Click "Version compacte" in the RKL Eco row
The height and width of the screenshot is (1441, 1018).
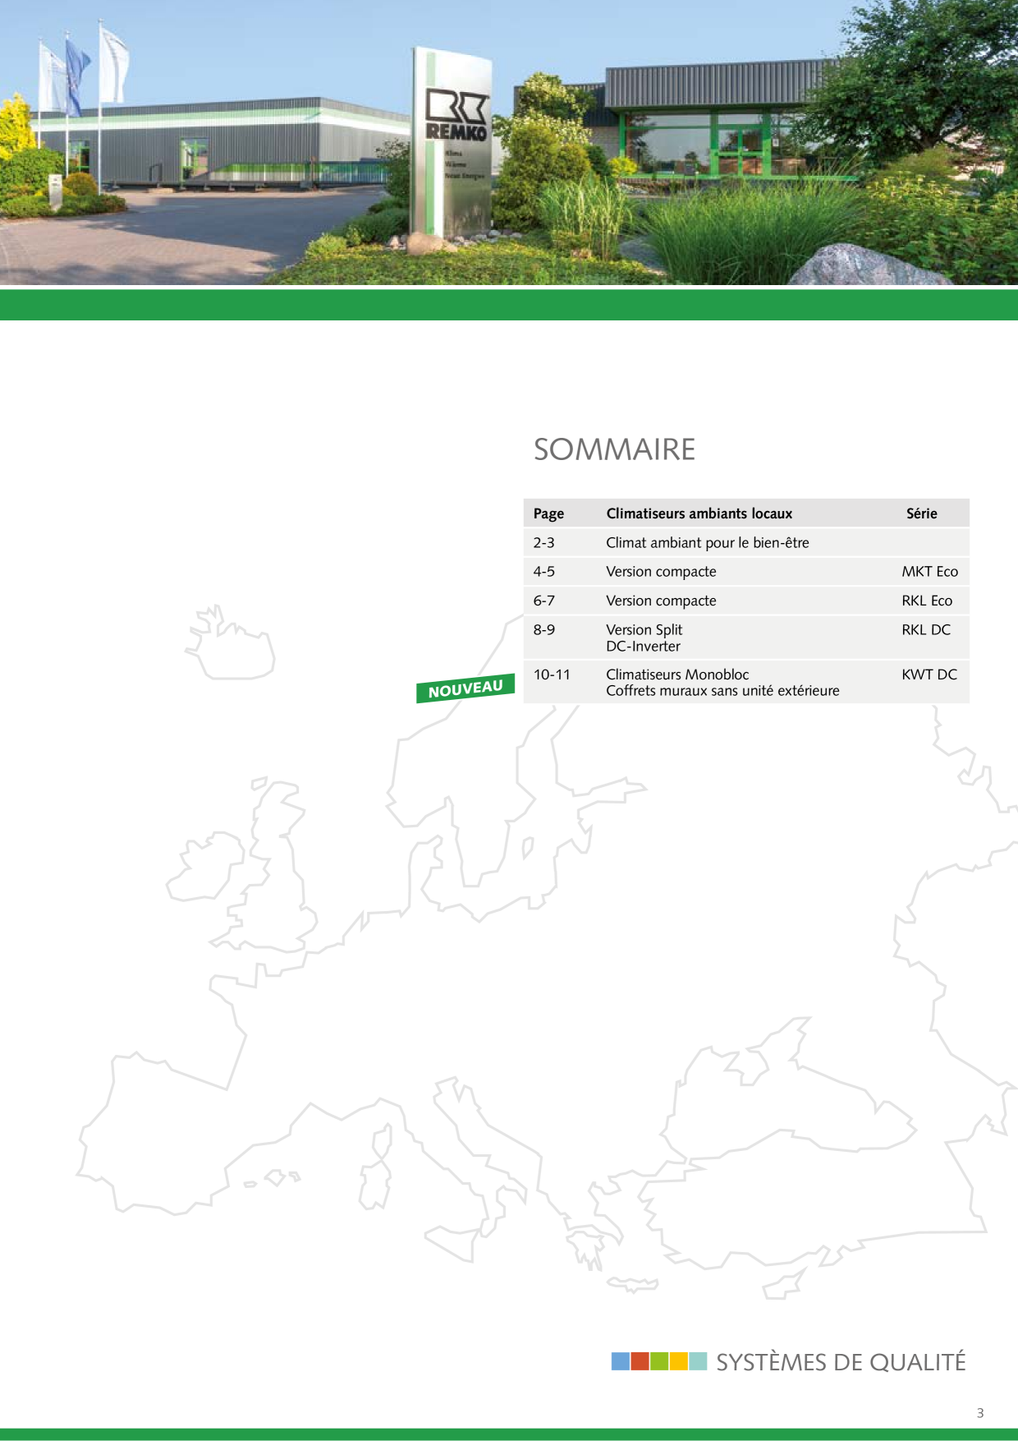[x=661, y=601]
